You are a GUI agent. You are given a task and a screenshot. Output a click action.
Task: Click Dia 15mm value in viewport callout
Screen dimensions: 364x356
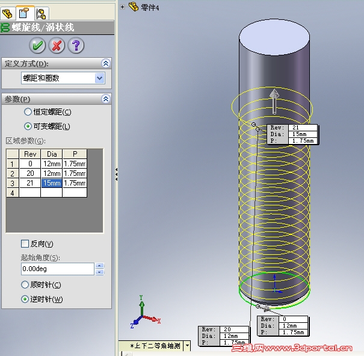coord(303,134)
